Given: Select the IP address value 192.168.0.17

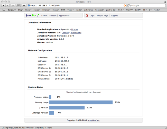Looking at the screenshot, I should pyautogui.click(x=61, y=58).
